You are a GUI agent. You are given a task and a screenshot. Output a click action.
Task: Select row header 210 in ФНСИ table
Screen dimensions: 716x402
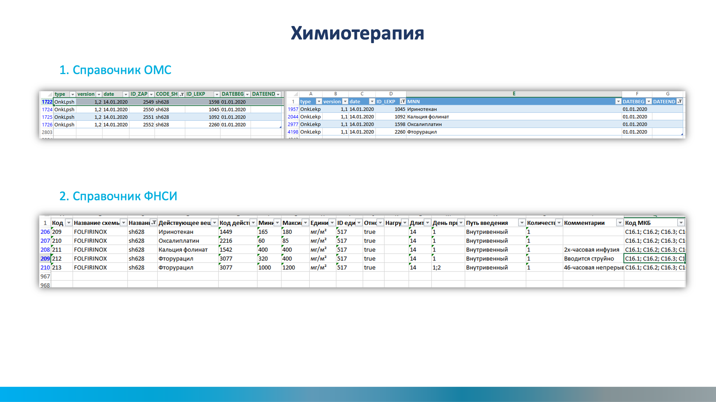pos(45,268)
